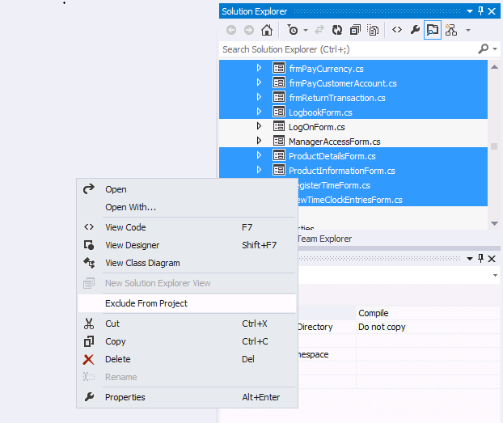Select the RegisterTimeForm.cs row

click(x=393, y=185)
